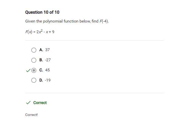
Task: Select the radio button for option A
Action: pos(34,50)
